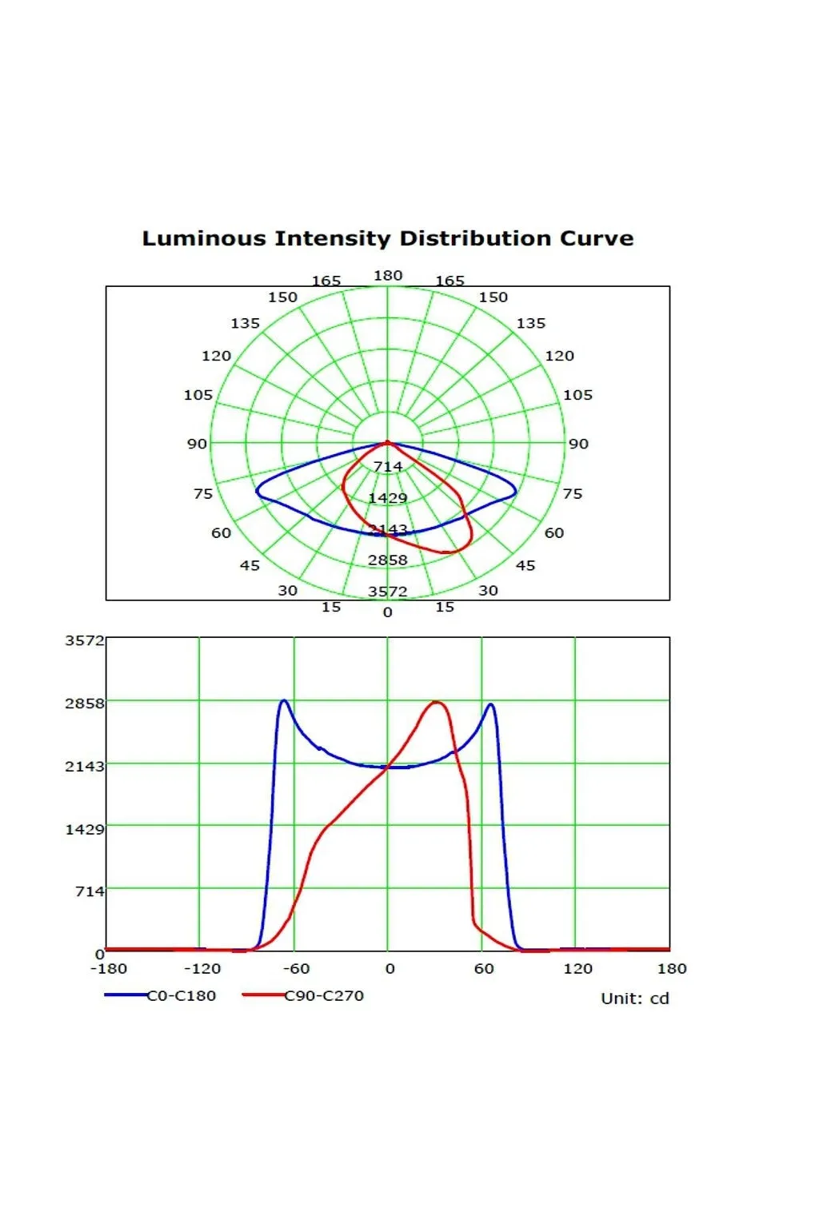Image resolution: width=819 pixels, height=1228 pixels.
Task: Click the red curve peak in lower graph
Action: (x=436, y=702)
